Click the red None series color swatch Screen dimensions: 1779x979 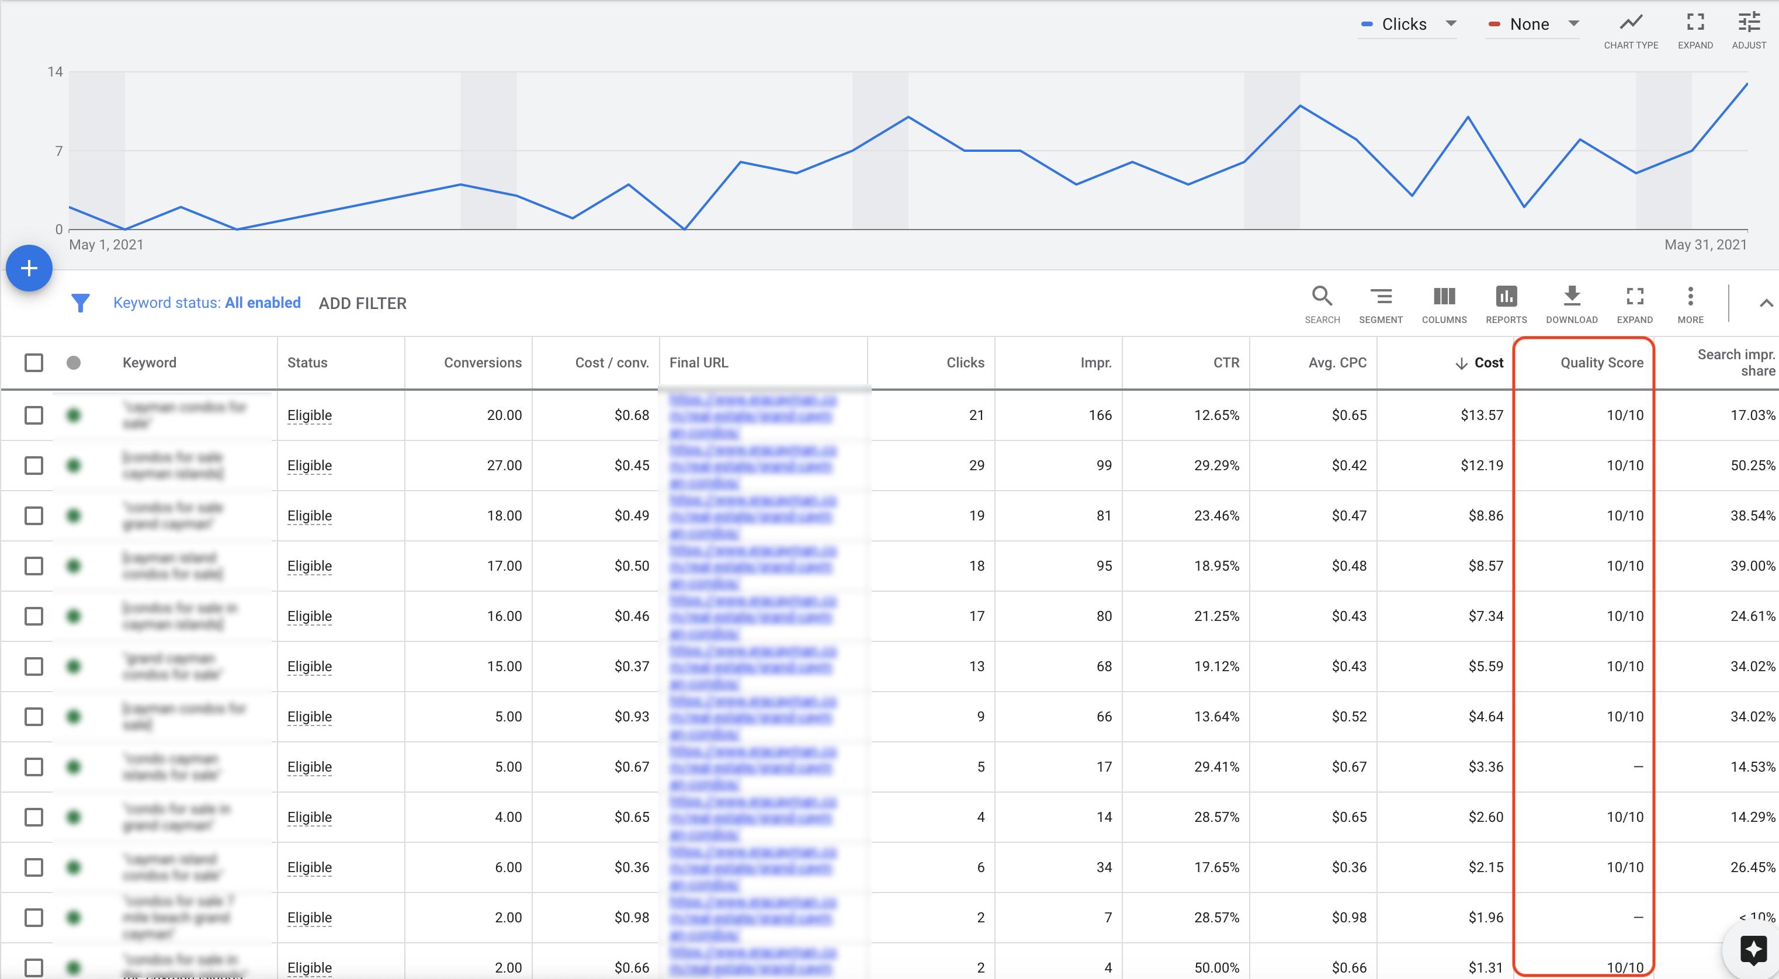click(1494, 24)
